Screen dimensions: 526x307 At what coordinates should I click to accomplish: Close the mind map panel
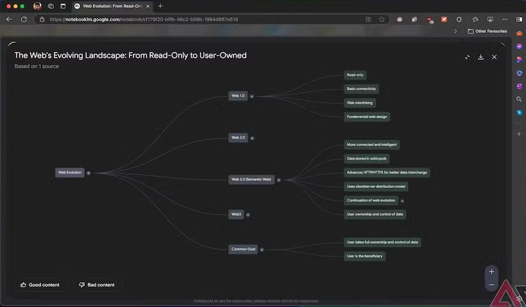point(494,57)
